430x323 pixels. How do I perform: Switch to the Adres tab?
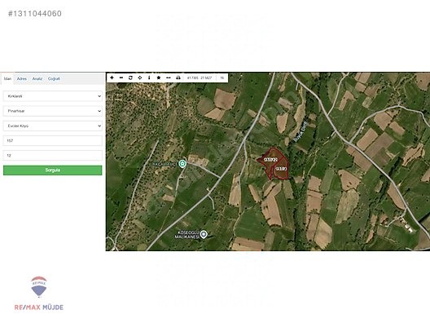coord(22,79)
